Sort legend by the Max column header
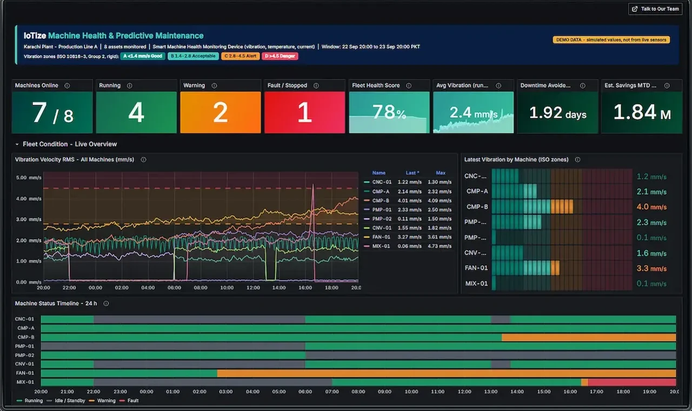692x411 pixels. click(x=441, y=173)
